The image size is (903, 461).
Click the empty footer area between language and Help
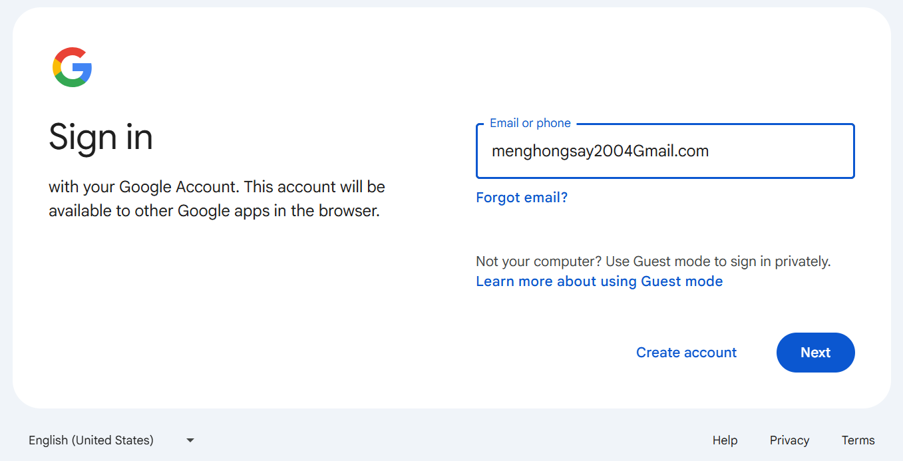point(452,440)
